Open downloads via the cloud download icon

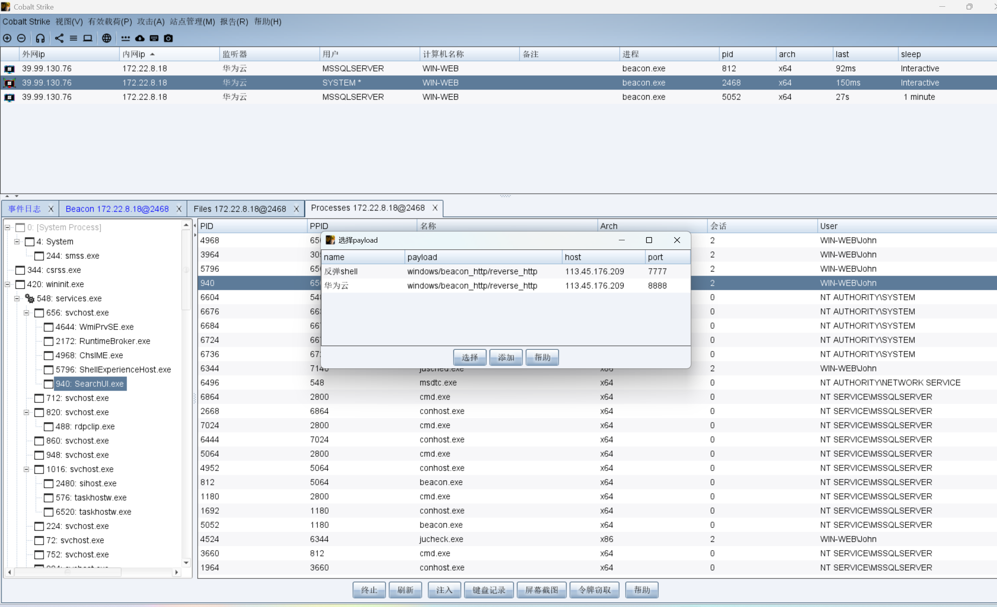[139, 38]
